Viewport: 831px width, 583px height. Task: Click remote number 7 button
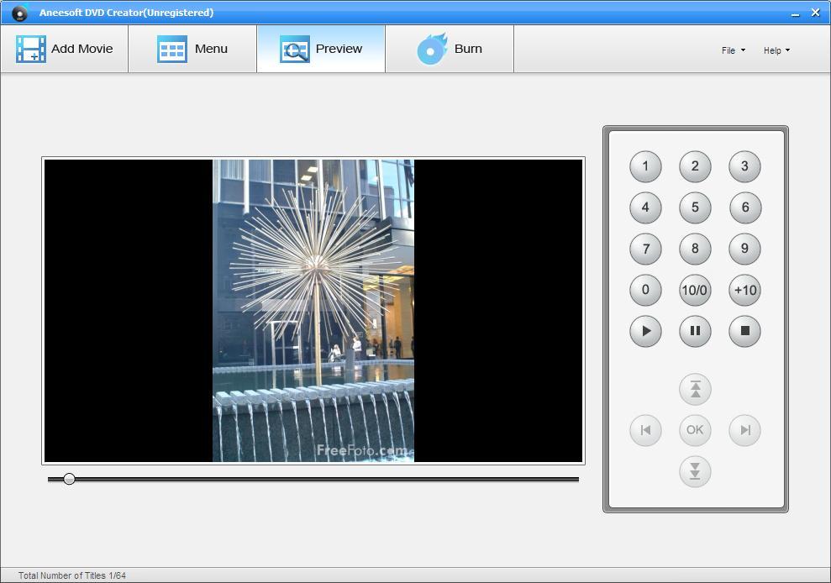click(x=645, y=249)
